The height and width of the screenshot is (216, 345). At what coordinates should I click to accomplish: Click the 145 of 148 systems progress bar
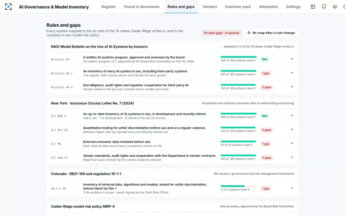(239, 155)
